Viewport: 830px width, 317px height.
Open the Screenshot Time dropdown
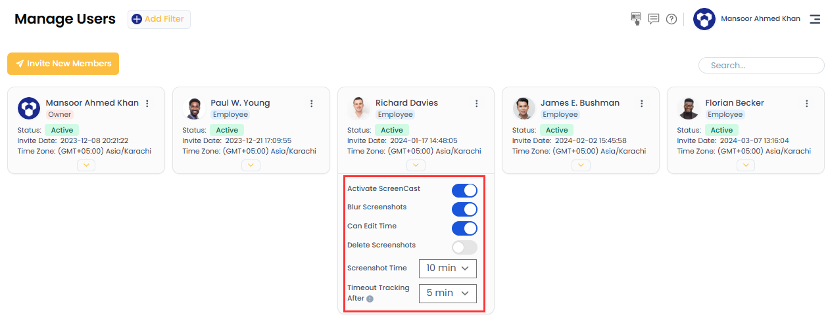click(x=447, y=268)
